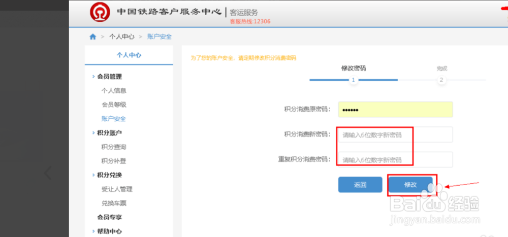
Task: Select 账户安全 in sidebar
Action: pyautogui.click(x=114, y=119)
